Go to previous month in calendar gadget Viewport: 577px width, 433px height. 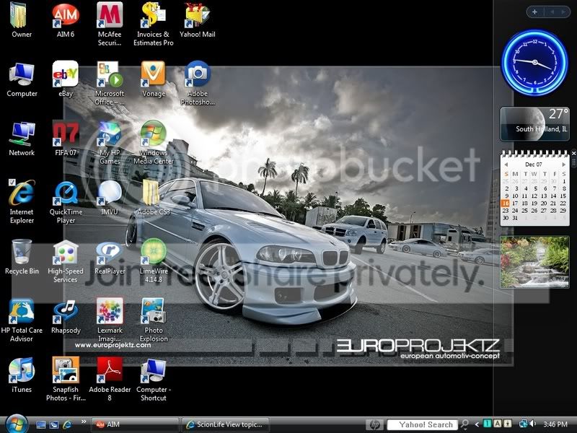(x=506, y=165)
